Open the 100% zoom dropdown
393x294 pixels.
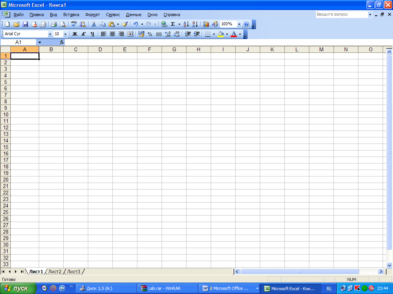(239, 24)
